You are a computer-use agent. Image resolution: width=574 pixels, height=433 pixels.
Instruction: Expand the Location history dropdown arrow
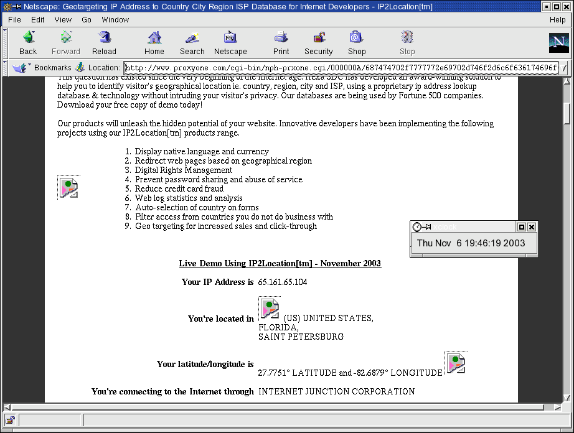[x=564, y=68]
